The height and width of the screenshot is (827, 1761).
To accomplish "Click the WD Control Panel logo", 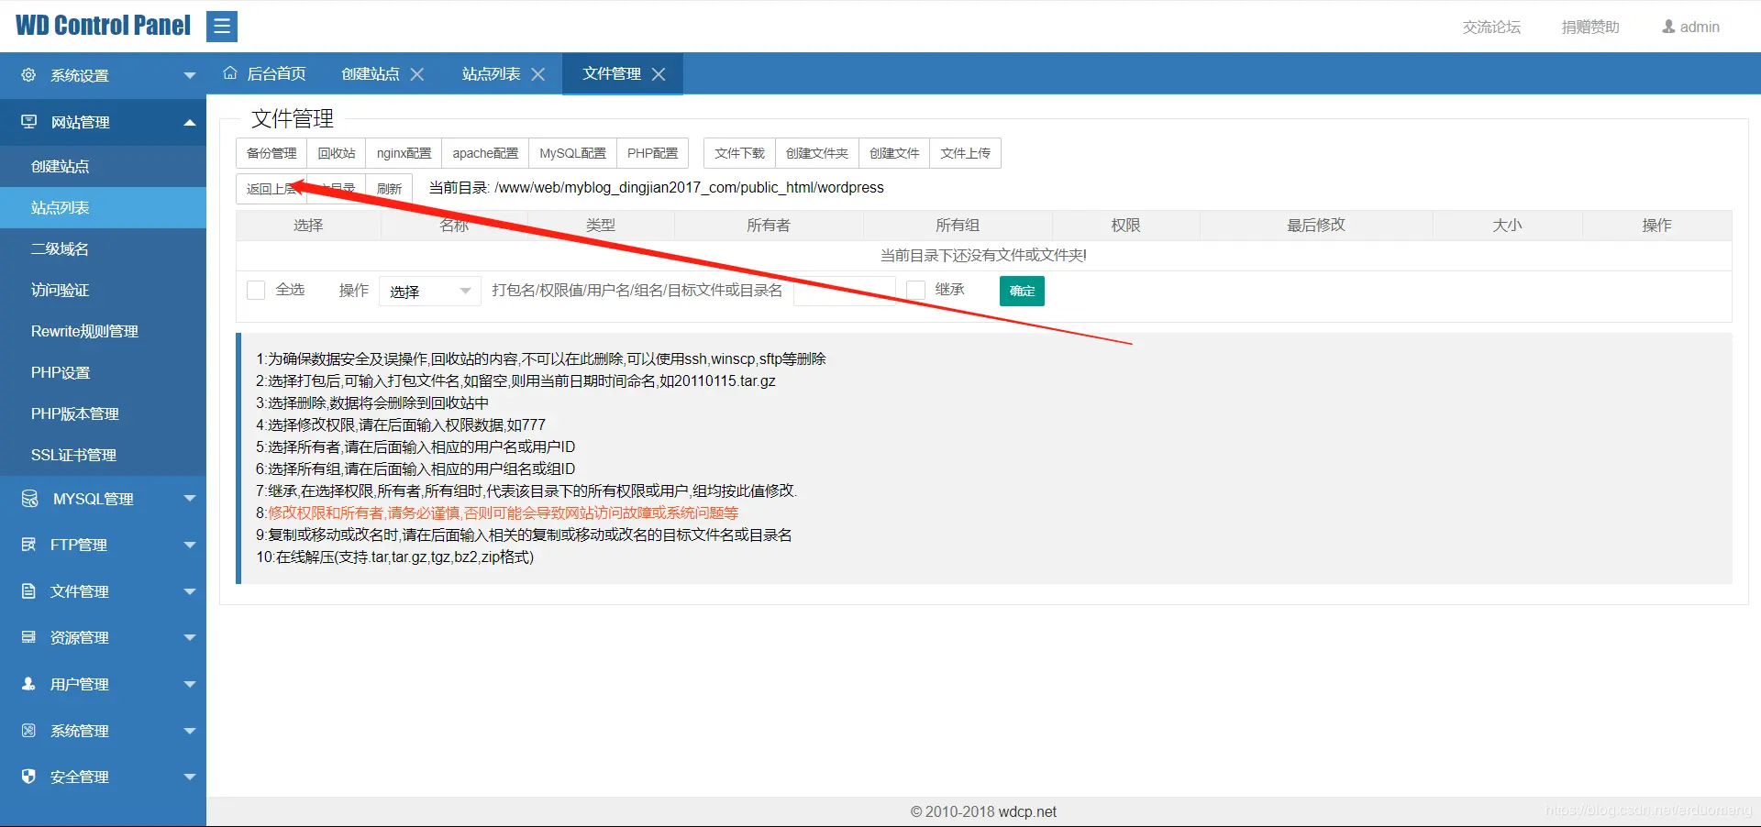I will tap(103, 26).
